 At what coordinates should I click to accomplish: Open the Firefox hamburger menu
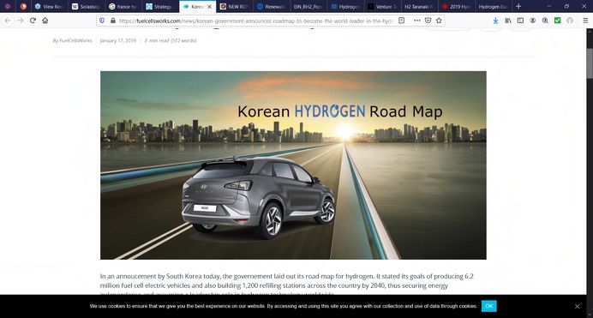point(585,21)
